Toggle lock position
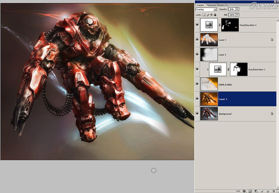 tap(211, 15)
